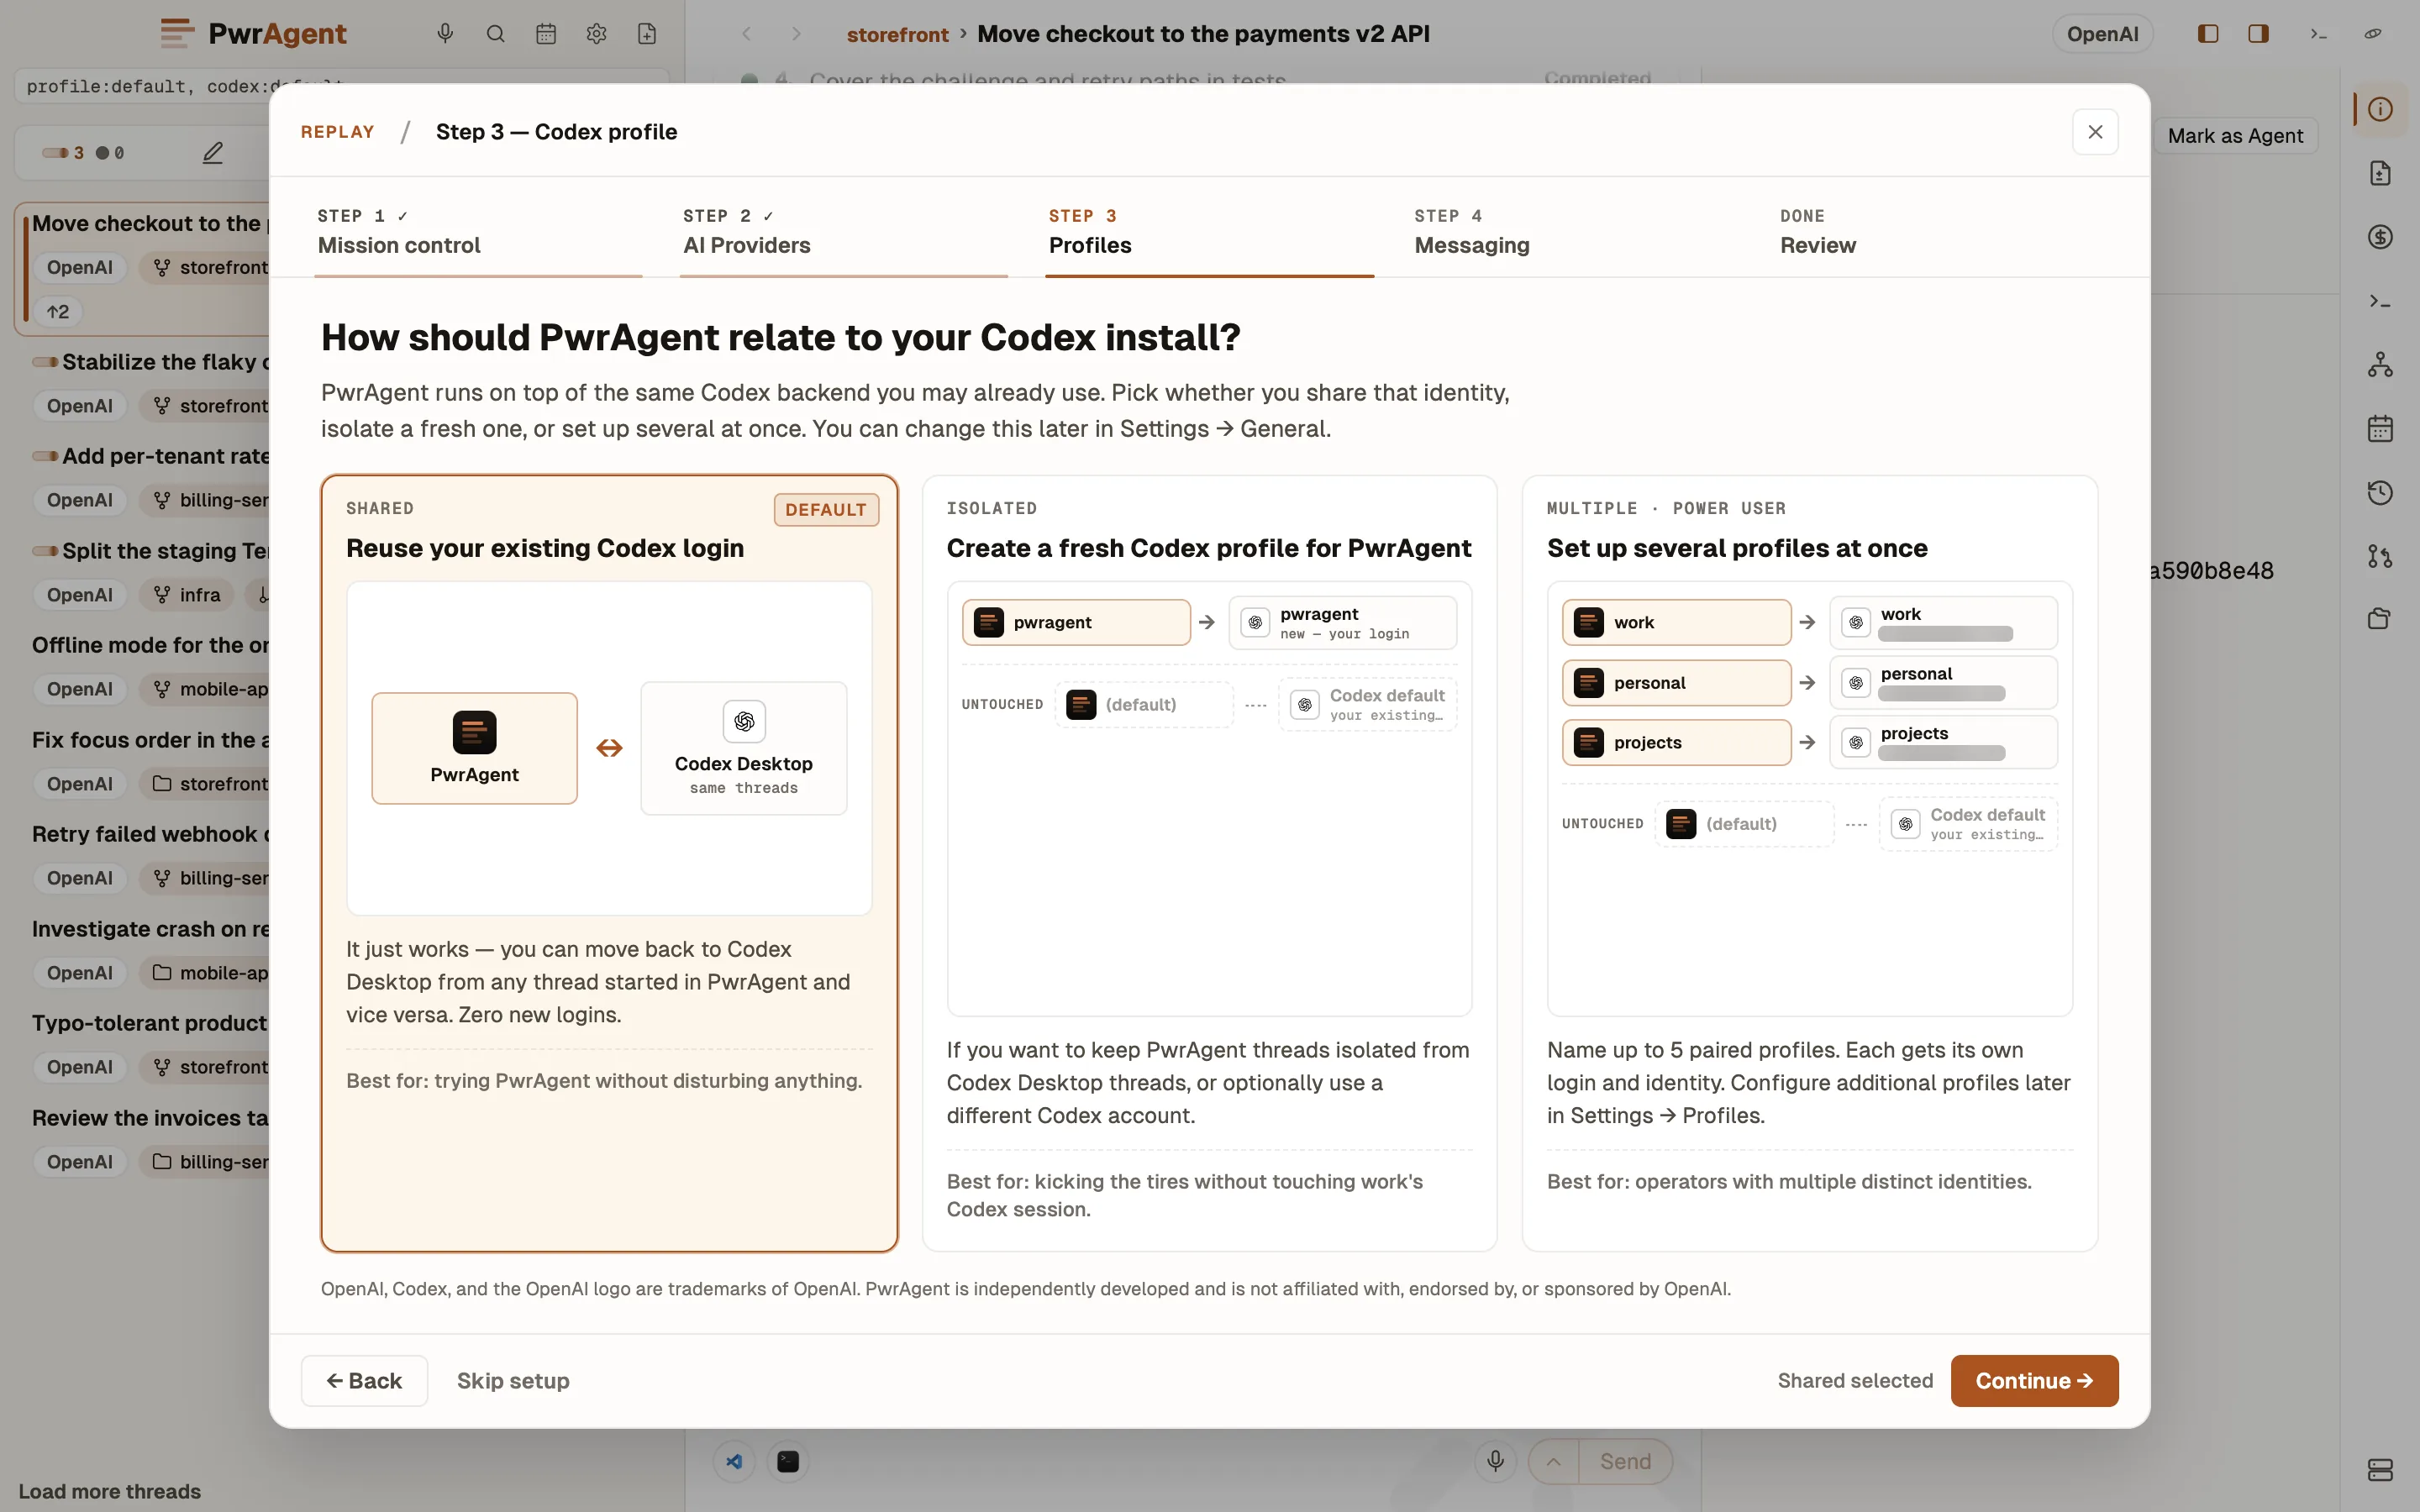Click the Skip setup link
This screenshot has width=2420, height=1512.
[513, 1380]
